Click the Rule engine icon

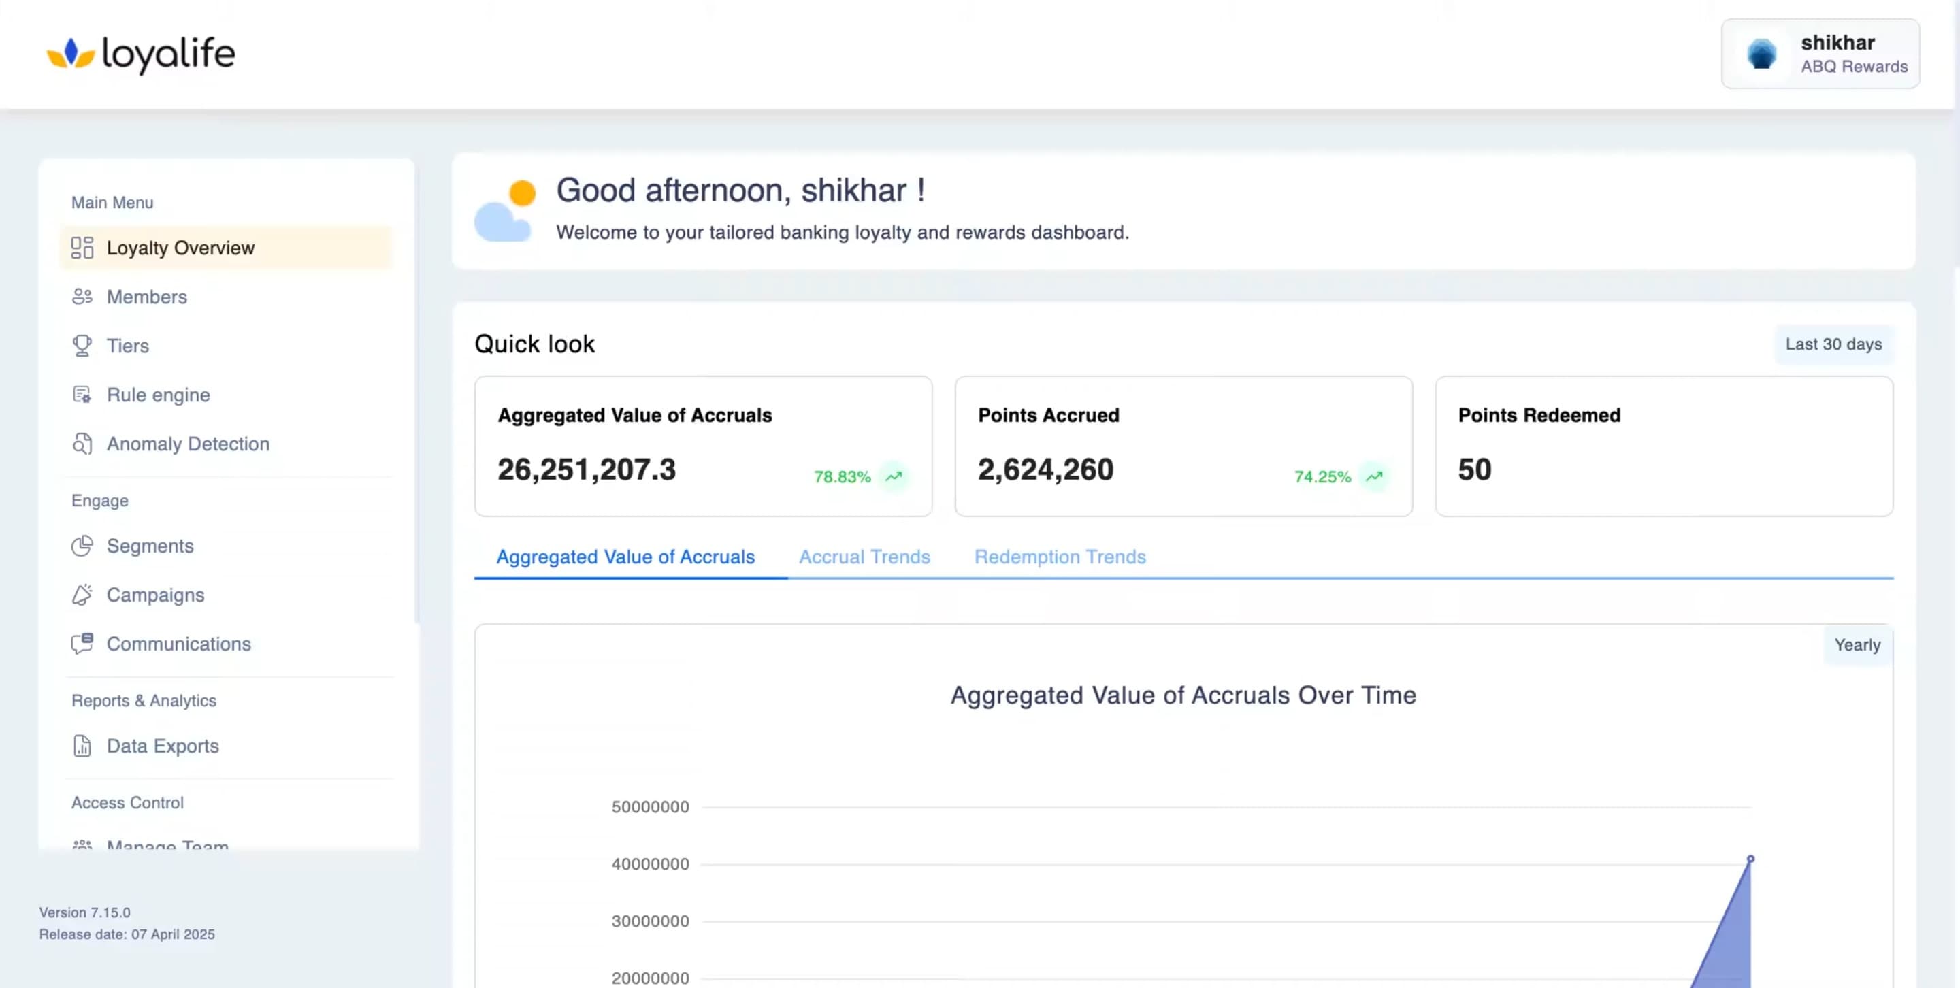click(x=82, y=395)
